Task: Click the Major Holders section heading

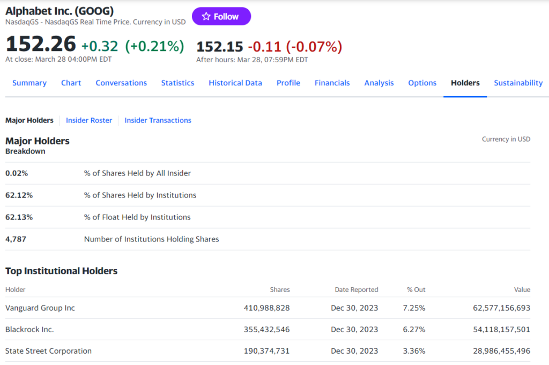Action: point(38,141)
